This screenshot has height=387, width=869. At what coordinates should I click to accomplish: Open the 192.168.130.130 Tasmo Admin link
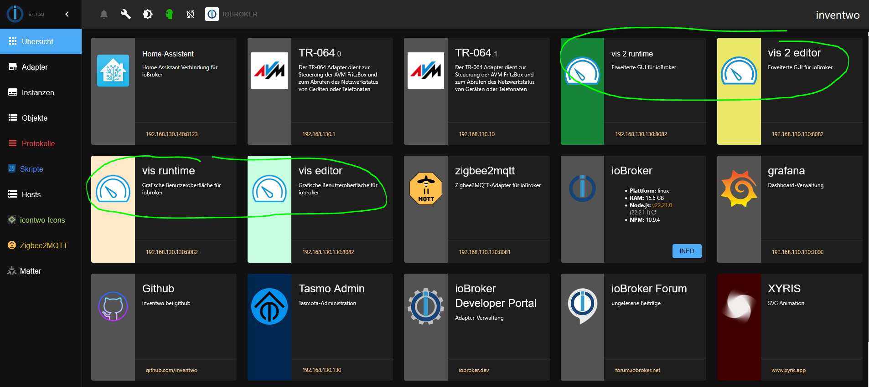[x=322, y=370]
